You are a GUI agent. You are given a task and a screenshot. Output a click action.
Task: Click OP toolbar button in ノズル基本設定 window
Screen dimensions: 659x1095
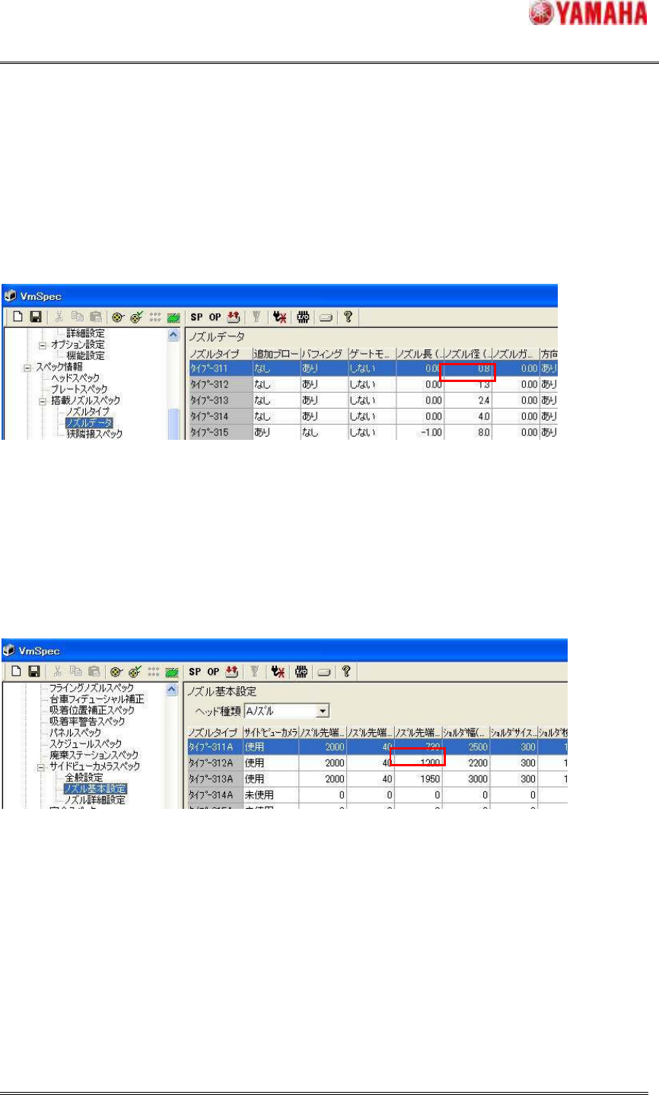click(213, 671)
